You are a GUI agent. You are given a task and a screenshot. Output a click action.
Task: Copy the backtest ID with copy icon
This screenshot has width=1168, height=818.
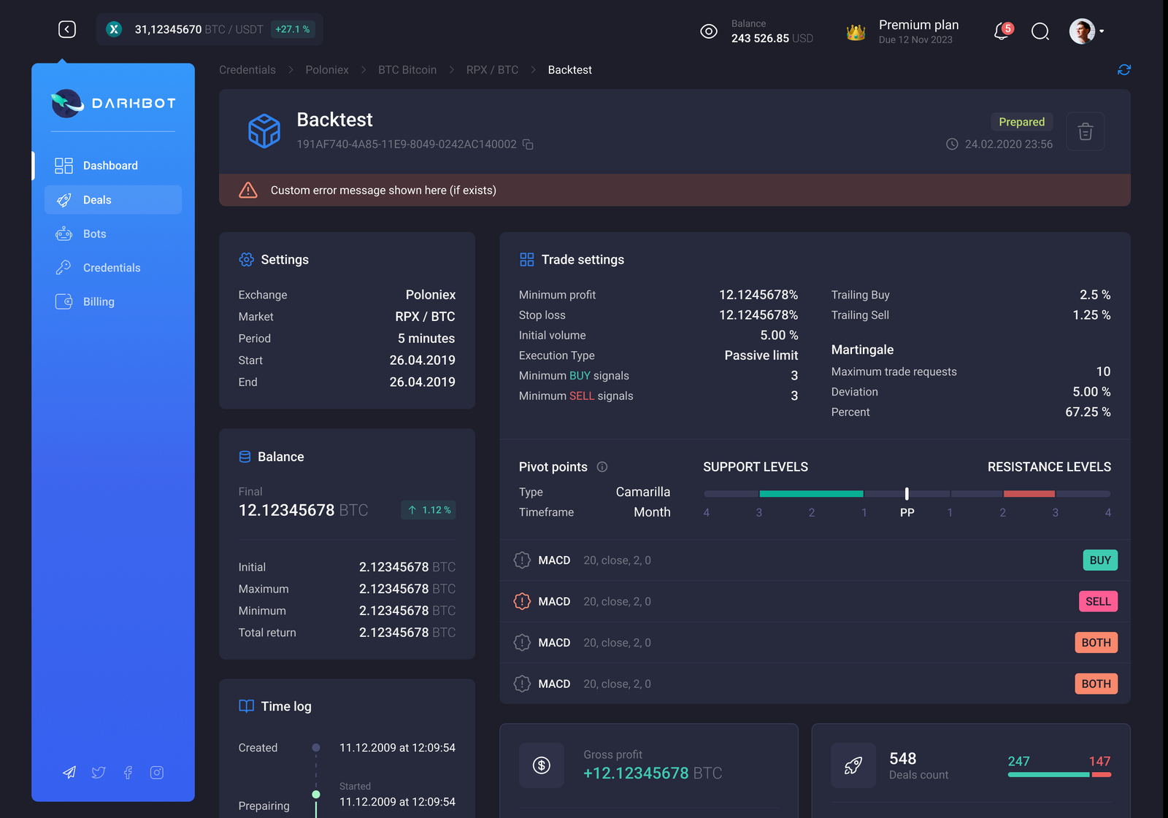(x=528, y=144)
